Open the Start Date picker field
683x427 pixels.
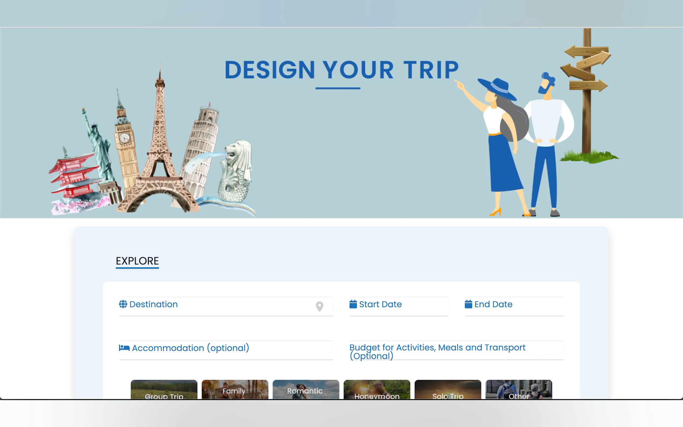pos(399,307)
